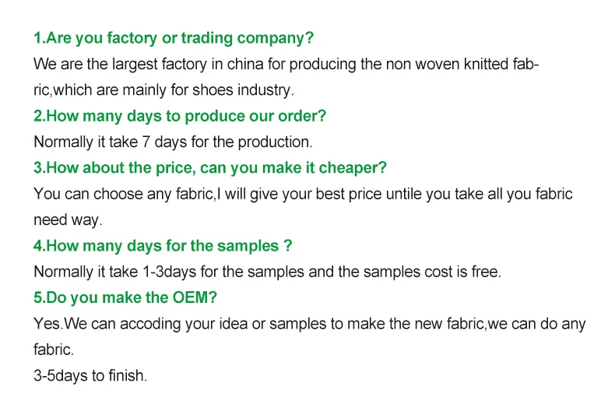Click the question 'Are you factory or trading company?'
This screenshot has width=615, height=408.
(174, 37)
